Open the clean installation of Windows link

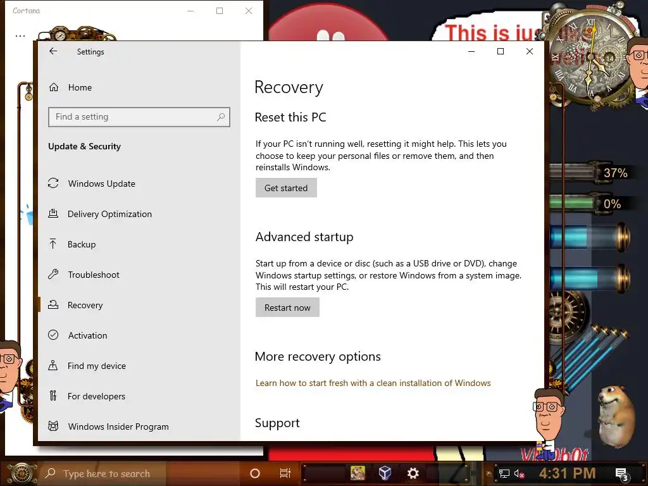pyautogui.click(x=373, y=383)
